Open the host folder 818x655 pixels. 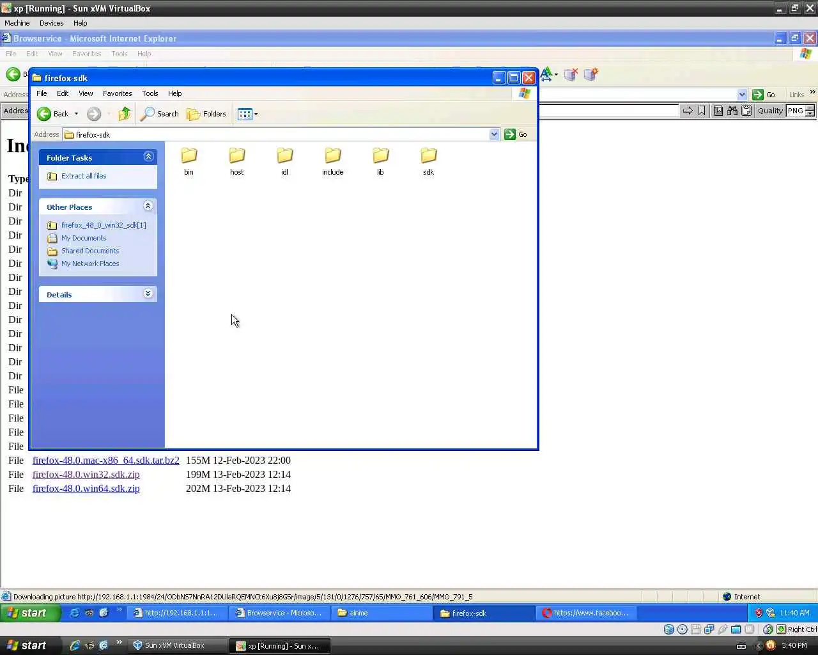coord(236,161)
